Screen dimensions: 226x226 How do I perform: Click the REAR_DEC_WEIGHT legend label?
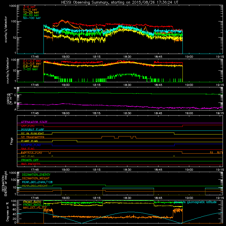click(x=35, y=186)
